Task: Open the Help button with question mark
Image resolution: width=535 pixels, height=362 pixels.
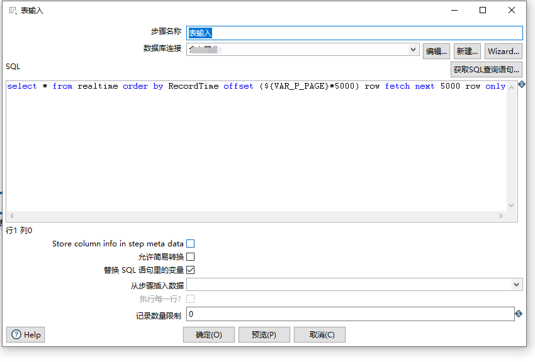Action: 26,335
